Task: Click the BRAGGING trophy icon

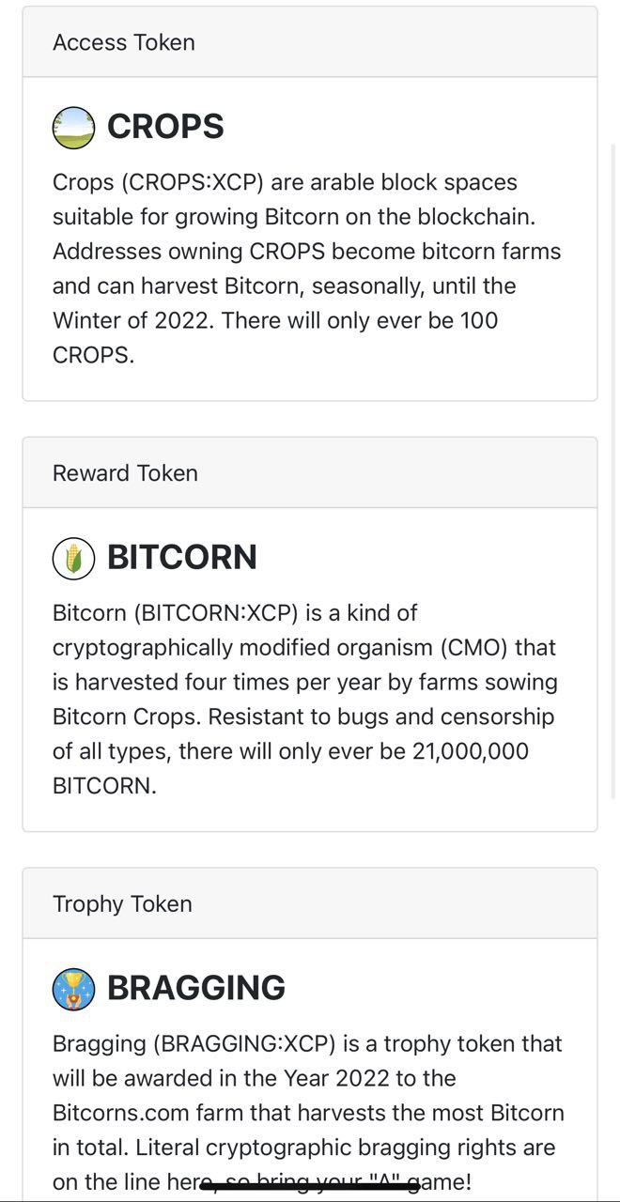Action: pyautogui.click(x=73, y=989)
